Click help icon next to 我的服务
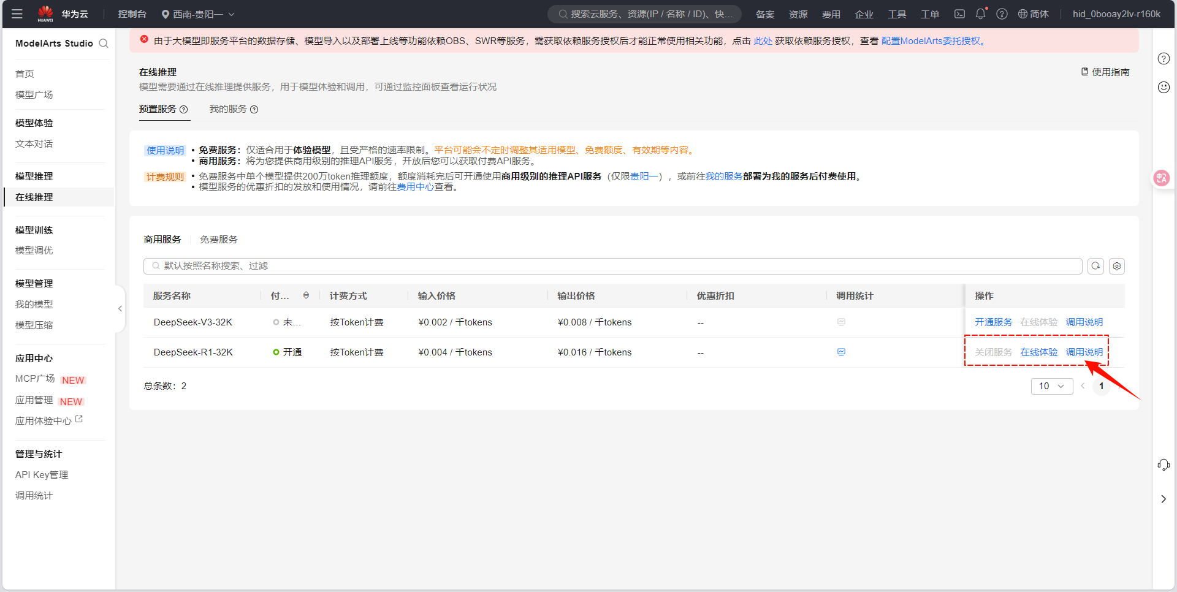The height and width of the screenshot is (592, 1177). pyautogui.click(x=254, y=109)
